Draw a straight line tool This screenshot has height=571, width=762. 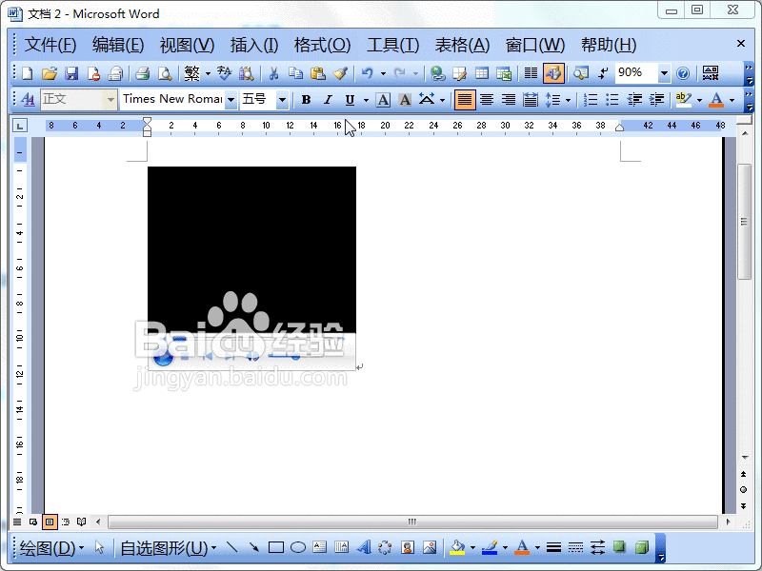(x=231, y=548)
